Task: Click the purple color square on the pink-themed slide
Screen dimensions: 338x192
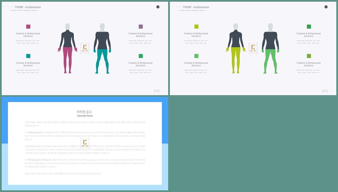Action: [141, 26]
